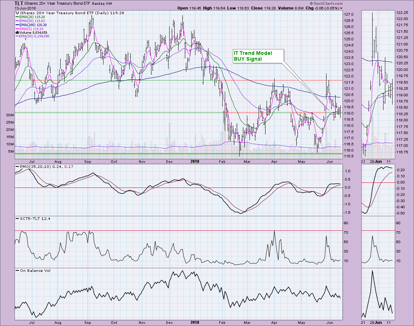This screenshot has height=326, width=414.
Task: Select the 13-Jun-2018 date label
Action: point(25,8)
